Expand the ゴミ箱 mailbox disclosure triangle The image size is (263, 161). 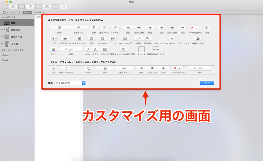2,43
